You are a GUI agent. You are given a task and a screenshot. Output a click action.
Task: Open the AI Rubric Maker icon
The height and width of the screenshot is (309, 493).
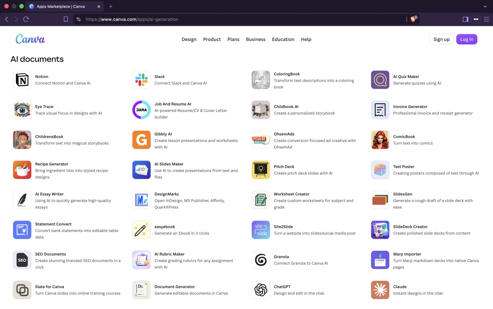tap(141, 260)
